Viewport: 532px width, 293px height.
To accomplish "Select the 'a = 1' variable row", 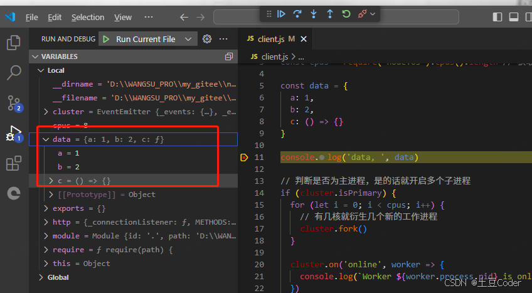I will coord(134,153).
